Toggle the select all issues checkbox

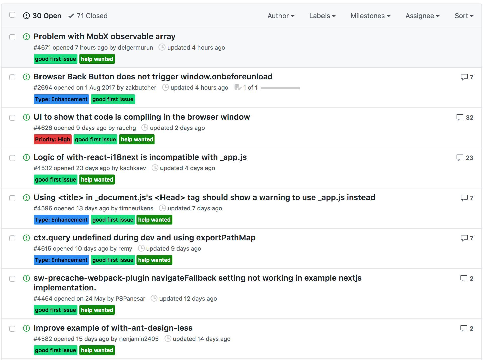coord(12,15)
